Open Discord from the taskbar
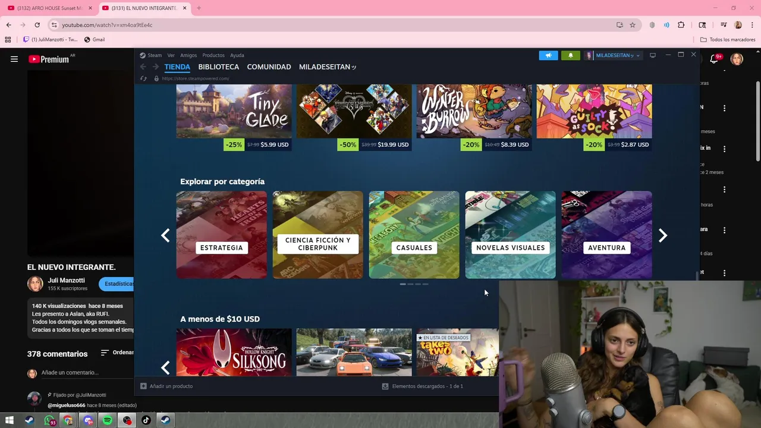The width and height of the screenshot is (761, 428). (88, 420)
